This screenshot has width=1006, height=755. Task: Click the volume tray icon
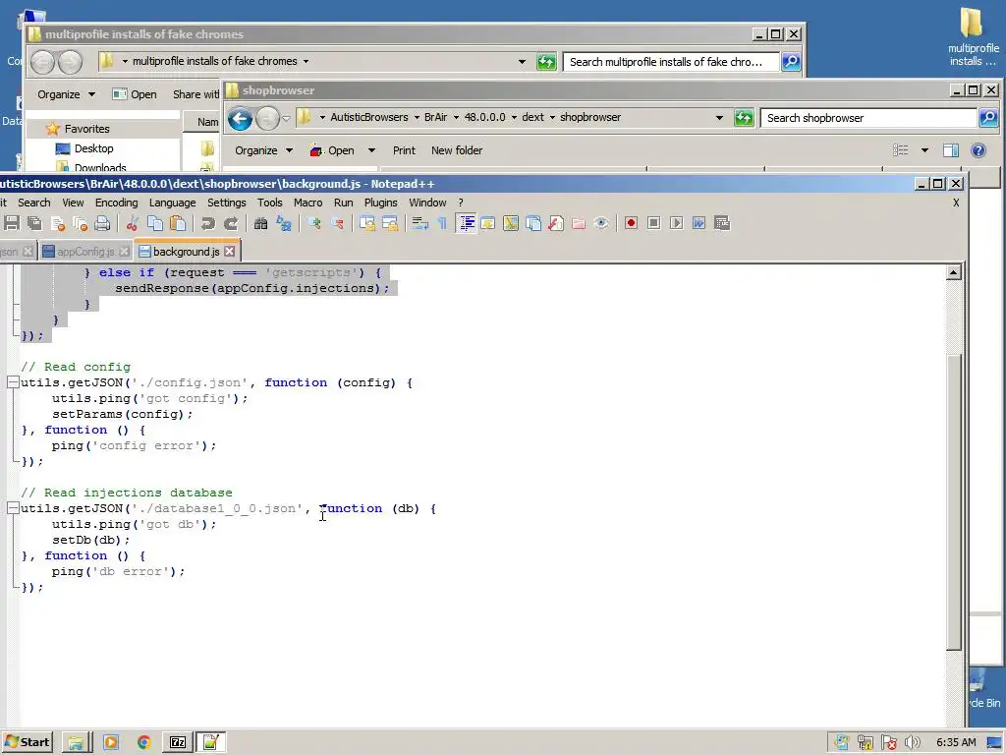coord(913,743)
